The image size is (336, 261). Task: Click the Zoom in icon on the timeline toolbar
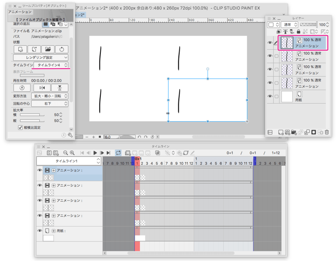pos(72,153)
